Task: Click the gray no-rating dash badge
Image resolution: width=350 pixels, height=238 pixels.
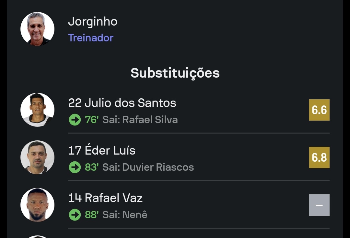Action: pos(319,205)
